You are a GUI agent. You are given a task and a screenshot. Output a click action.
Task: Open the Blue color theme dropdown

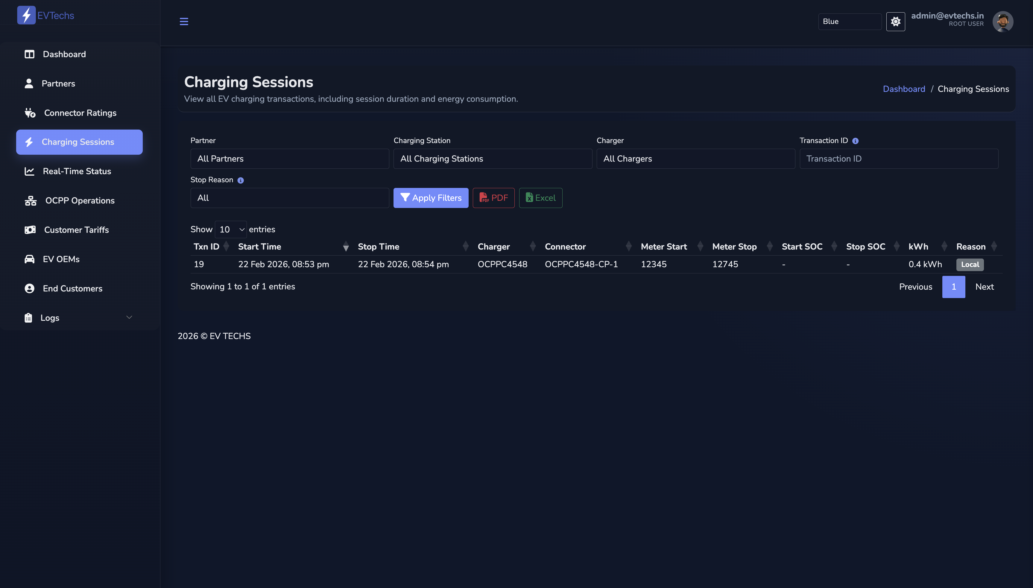[x=849, y=22]
